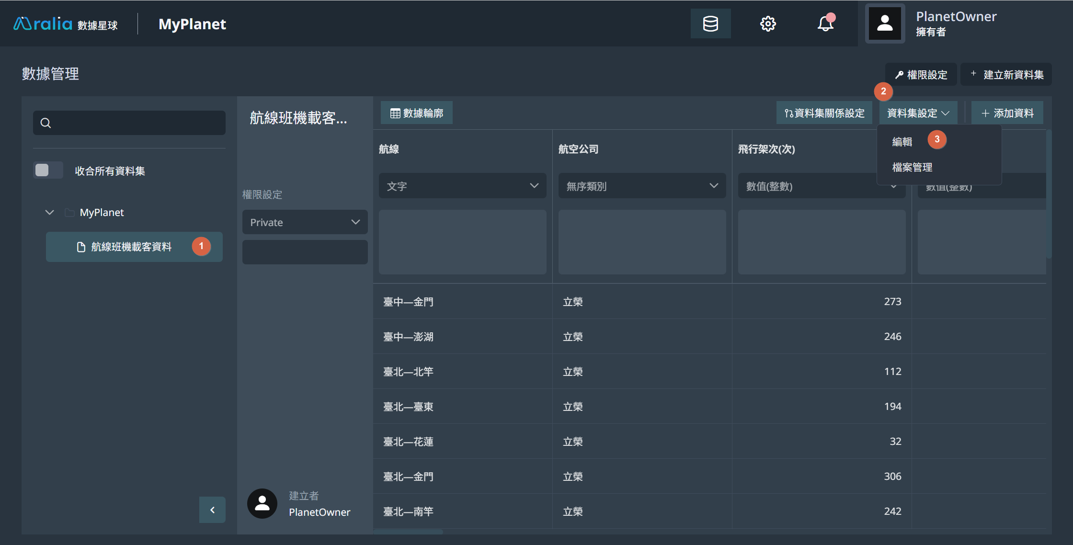Click the 航空公司 column profile chart area
This screenshot has width=1073, height=545.
(642, 242)
